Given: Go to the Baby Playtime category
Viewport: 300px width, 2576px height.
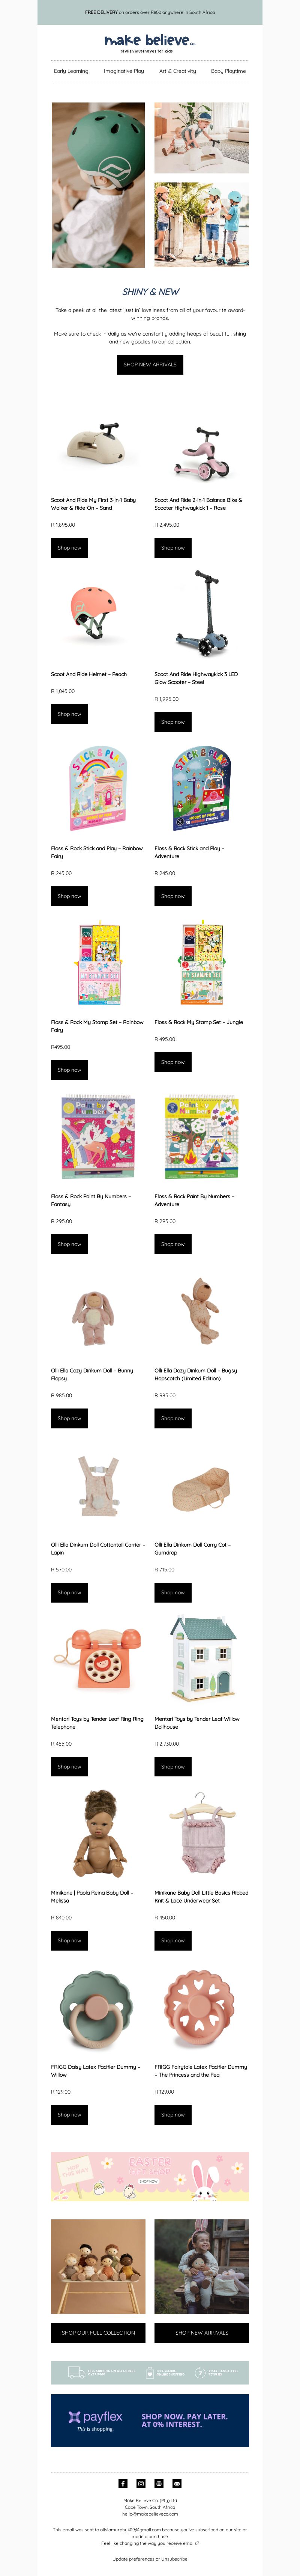Looking at the screenshot, I should (x=228, y=71).
